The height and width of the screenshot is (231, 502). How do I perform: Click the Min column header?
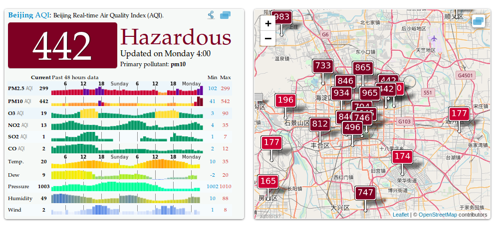pos(212,77)
